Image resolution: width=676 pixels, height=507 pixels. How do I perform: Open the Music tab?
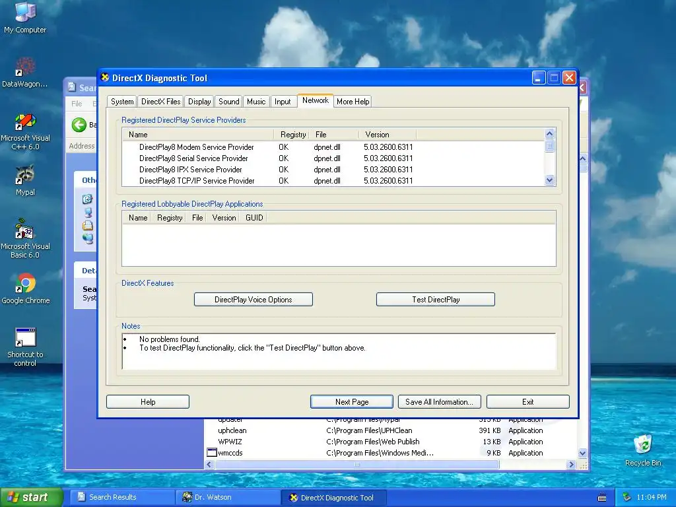256,101
